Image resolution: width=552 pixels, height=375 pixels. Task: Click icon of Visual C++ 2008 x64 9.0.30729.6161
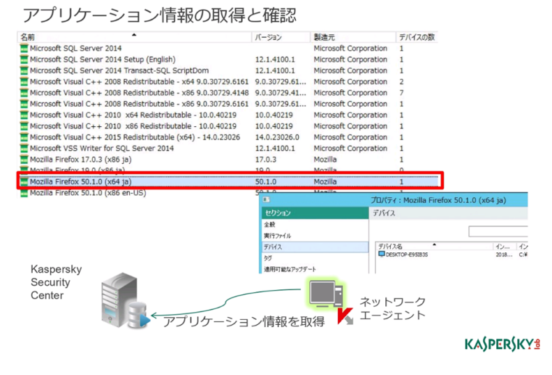(x=24, y=82)
